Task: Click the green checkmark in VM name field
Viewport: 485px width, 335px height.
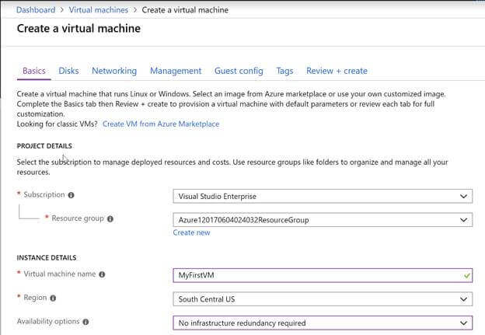Action: pyautogui.click(x=467, y=275)
